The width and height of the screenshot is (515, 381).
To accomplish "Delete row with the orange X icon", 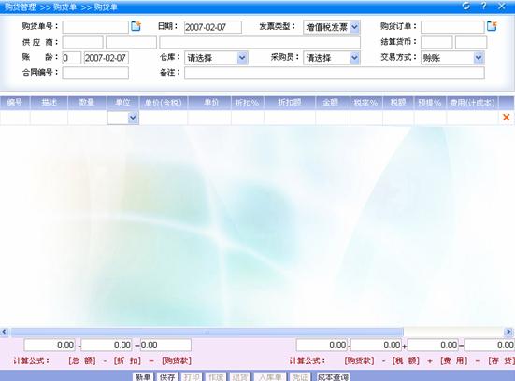I will point(507,117).
